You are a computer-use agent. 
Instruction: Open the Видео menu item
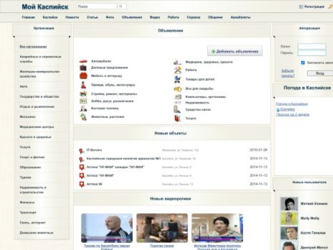(x=155, y=17)
